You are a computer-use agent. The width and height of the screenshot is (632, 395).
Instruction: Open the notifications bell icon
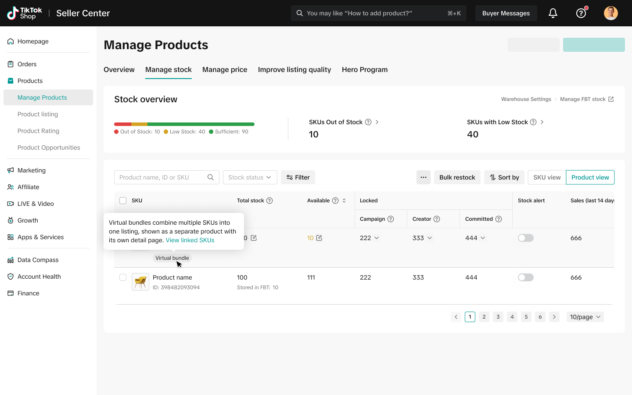coord(553,13)
